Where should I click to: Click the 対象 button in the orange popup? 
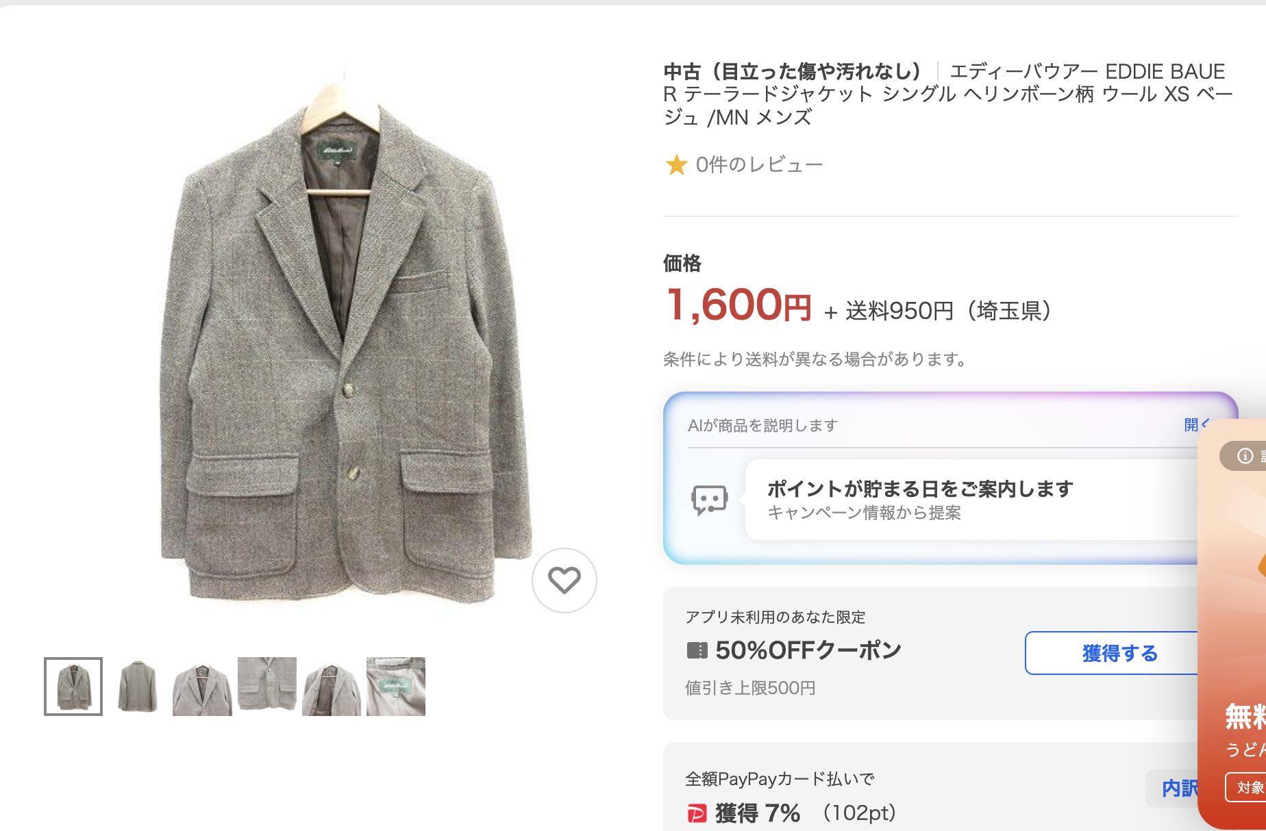click(x=1248, y=787)
